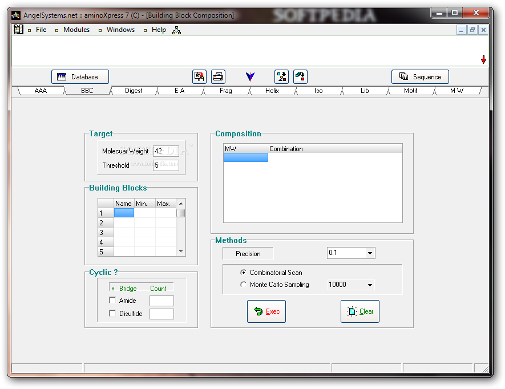Image resolution: width=505 pixels, height=389 pixels.
Task: Open the File menu
Action: [41, 30]
